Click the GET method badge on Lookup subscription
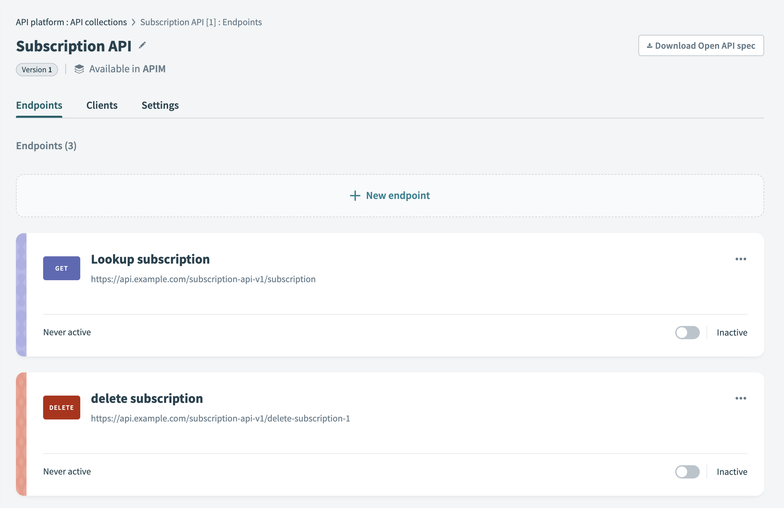Viewport: 784px width, 508px height. coord(61,268)
